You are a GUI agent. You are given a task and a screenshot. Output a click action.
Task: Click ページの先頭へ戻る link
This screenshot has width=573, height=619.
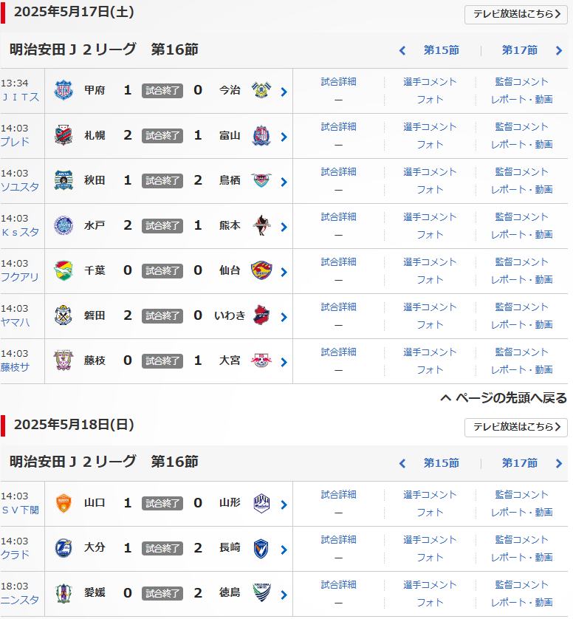504,398
